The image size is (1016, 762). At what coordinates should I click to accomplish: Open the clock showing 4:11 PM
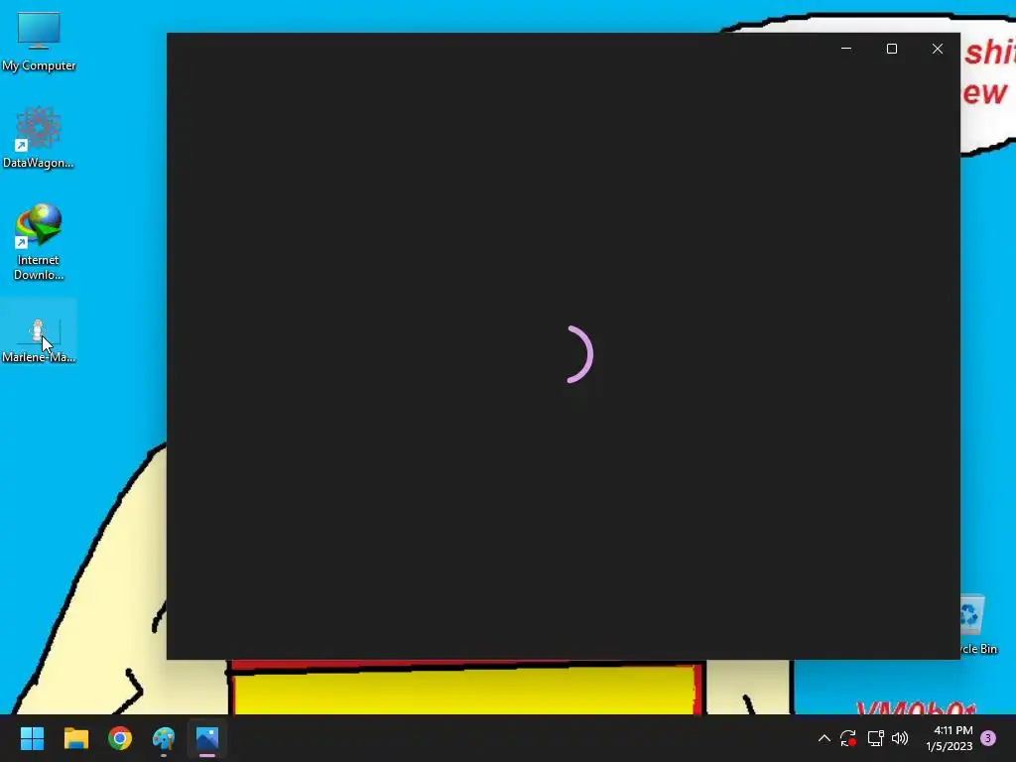(x=950, y=738)
